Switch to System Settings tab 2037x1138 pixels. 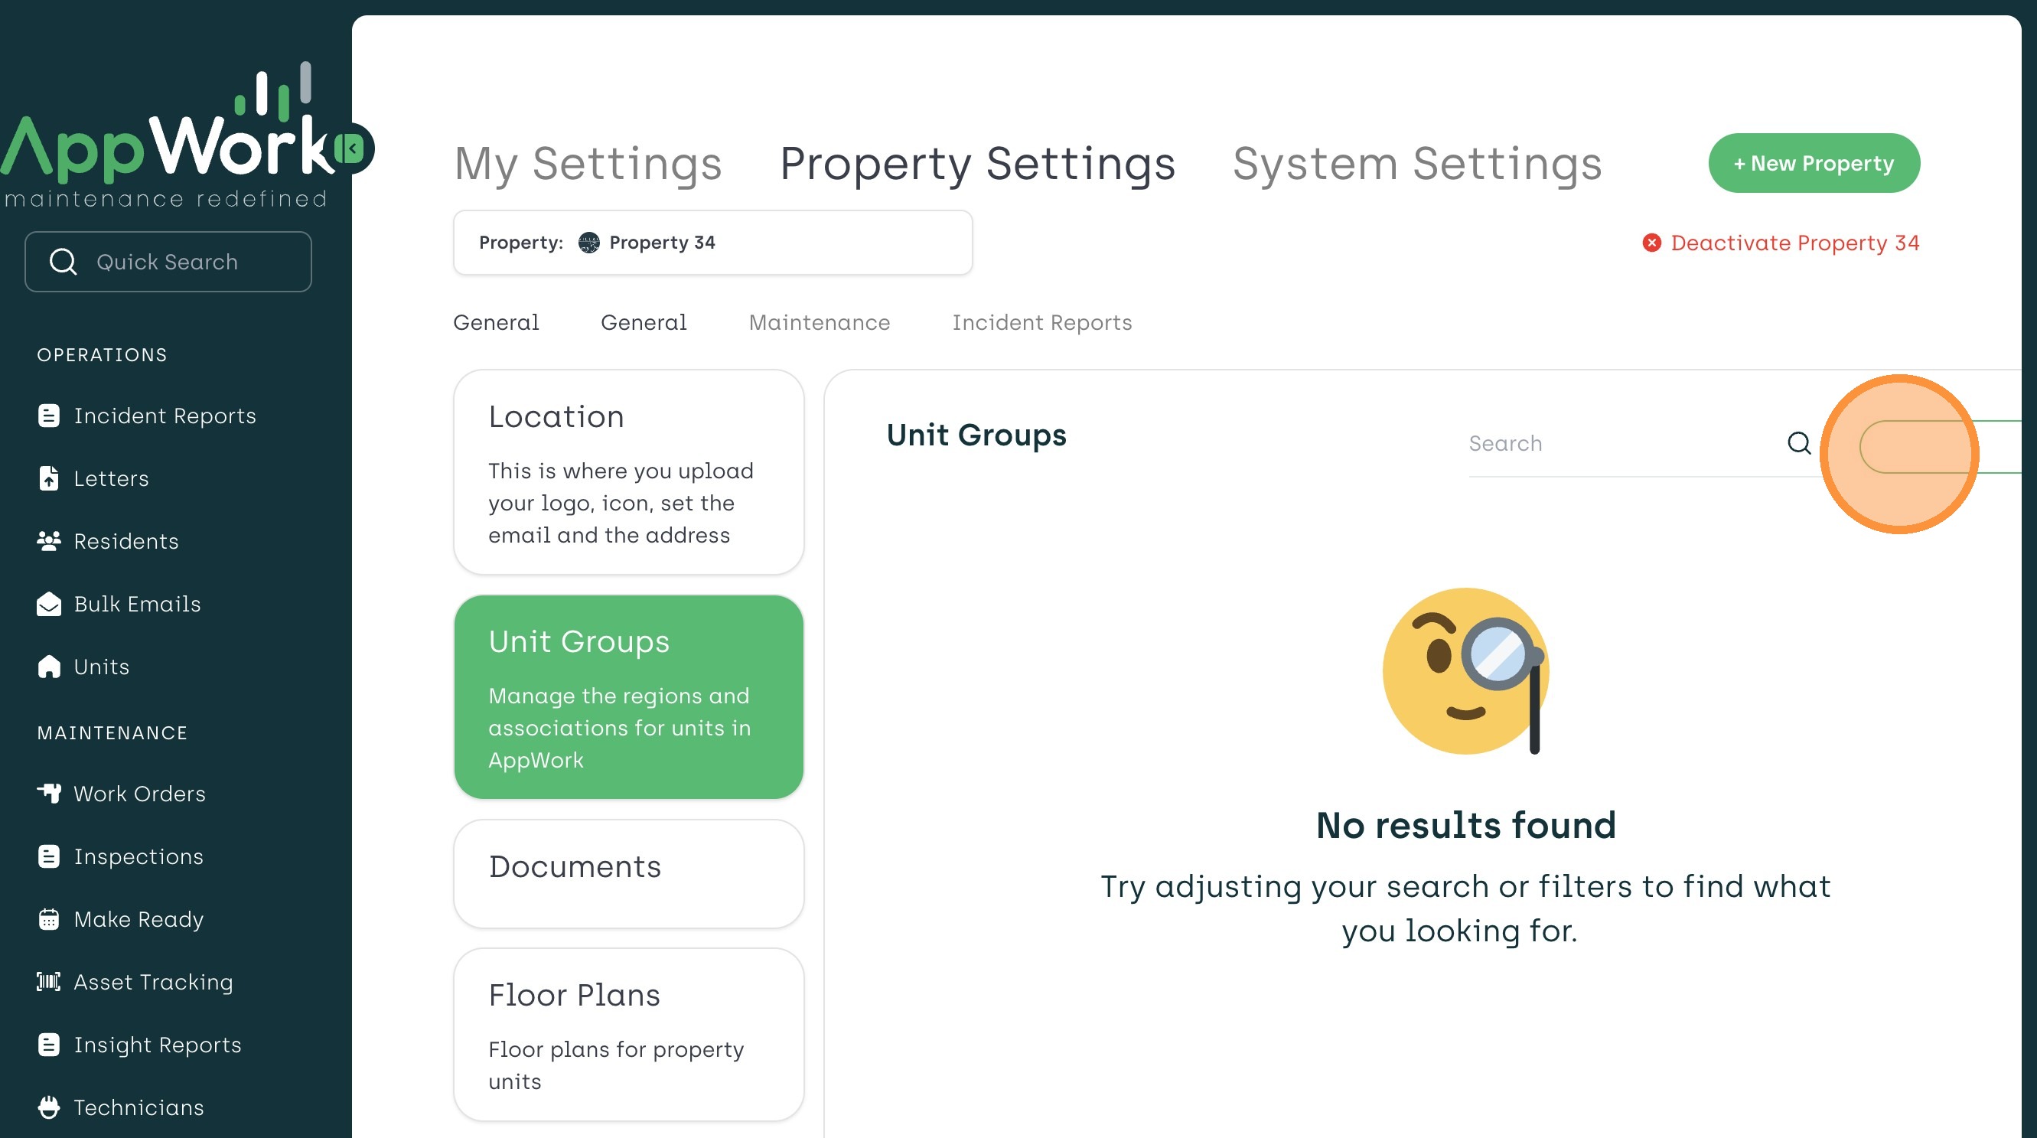tap(1417, 164)
